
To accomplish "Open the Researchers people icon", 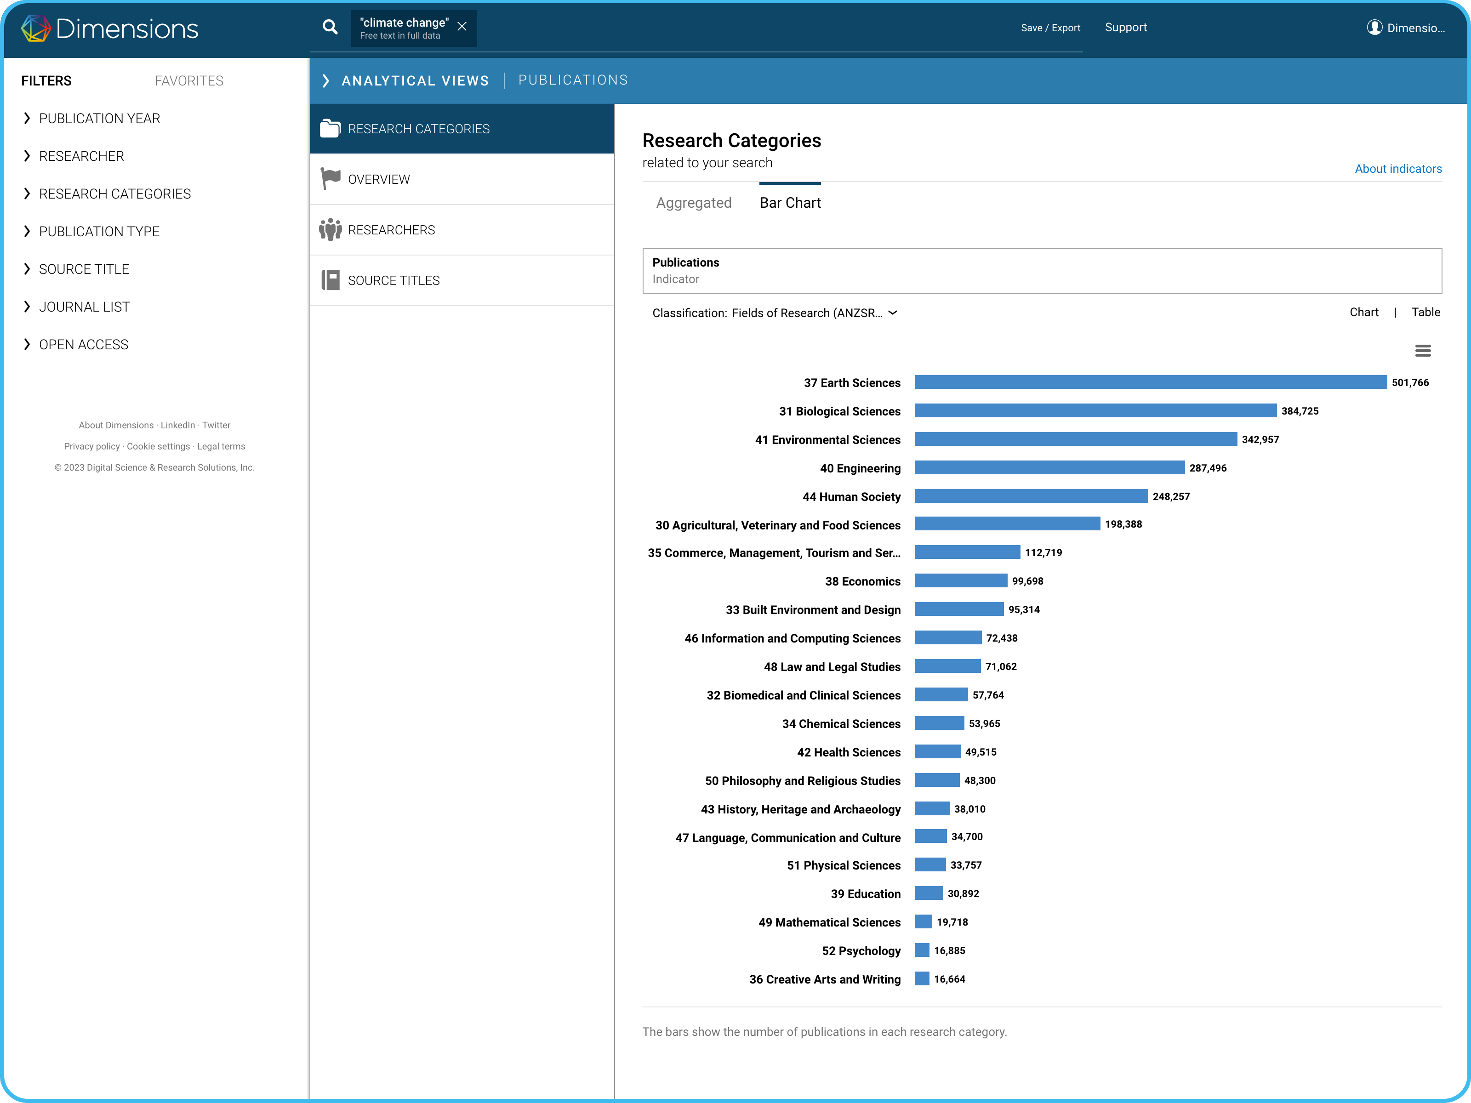I will [330, 229].
